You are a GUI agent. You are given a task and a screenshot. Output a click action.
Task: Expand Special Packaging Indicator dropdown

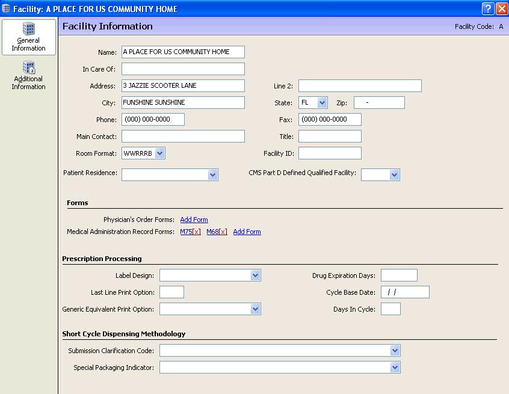tap(395, 368)
